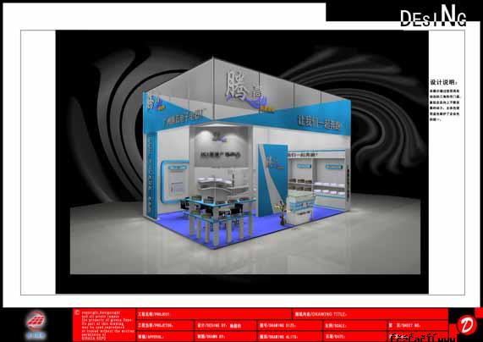
Task: Click the copyright symbol in red block
Action: pos(77,312)
